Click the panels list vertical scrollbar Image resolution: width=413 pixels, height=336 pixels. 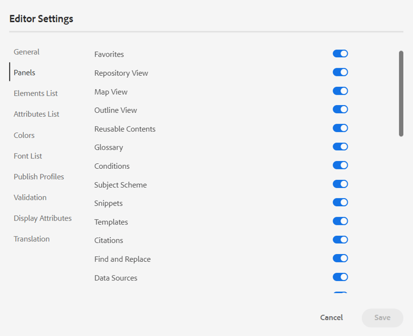pos(401,93)
